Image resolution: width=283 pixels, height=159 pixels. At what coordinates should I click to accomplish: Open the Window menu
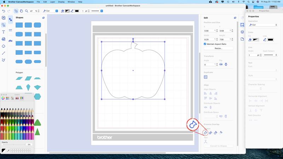coord(71,2)
